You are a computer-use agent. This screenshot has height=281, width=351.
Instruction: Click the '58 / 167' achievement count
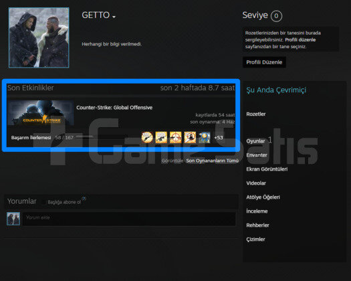[64, 138]
